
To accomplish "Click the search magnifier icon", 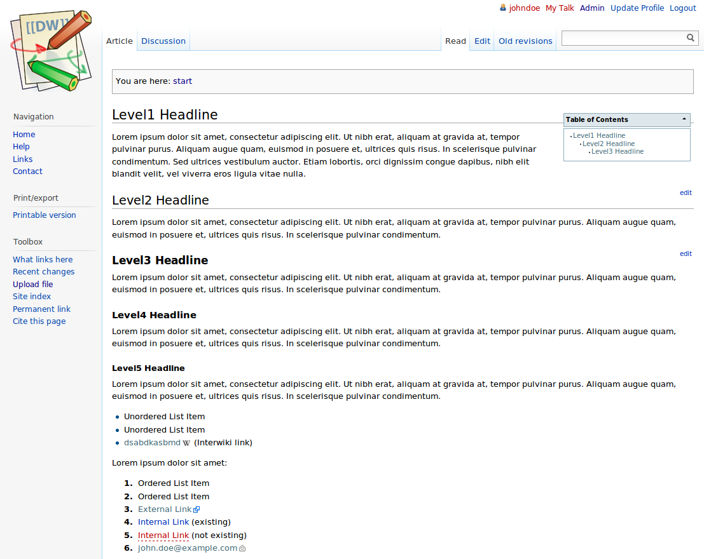I will pyautogui.click(x=691, y=37).
